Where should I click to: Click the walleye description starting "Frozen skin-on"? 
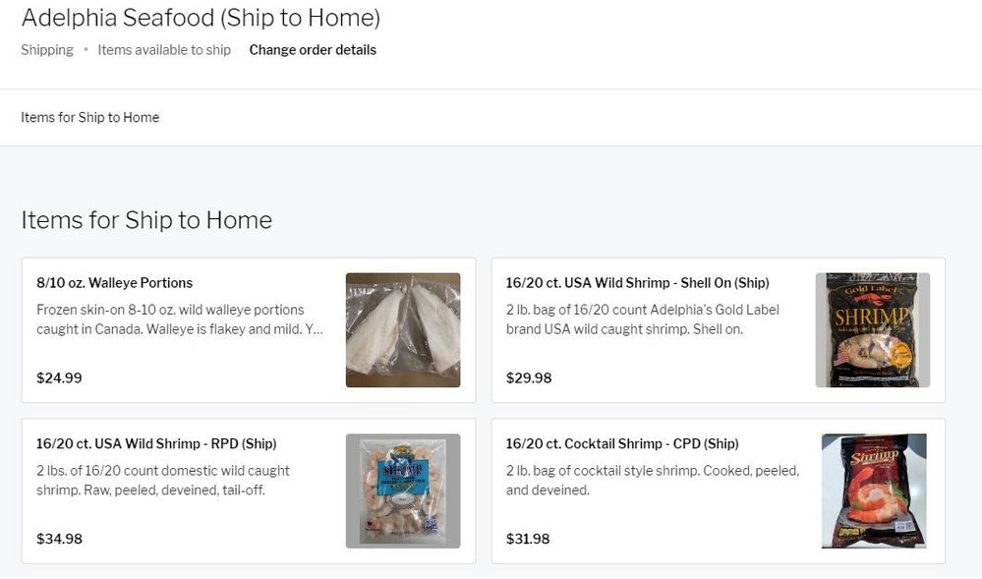coord(179,319)
